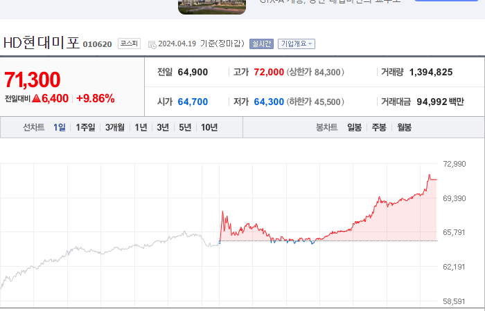This screenshot has height=311, width=485.
Task: Open the 월봉 candlestick chart
Action: (x=404, y=127)
